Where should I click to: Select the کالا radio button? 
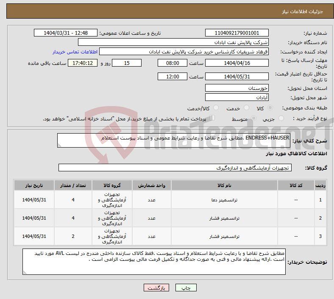click(270, 108)
